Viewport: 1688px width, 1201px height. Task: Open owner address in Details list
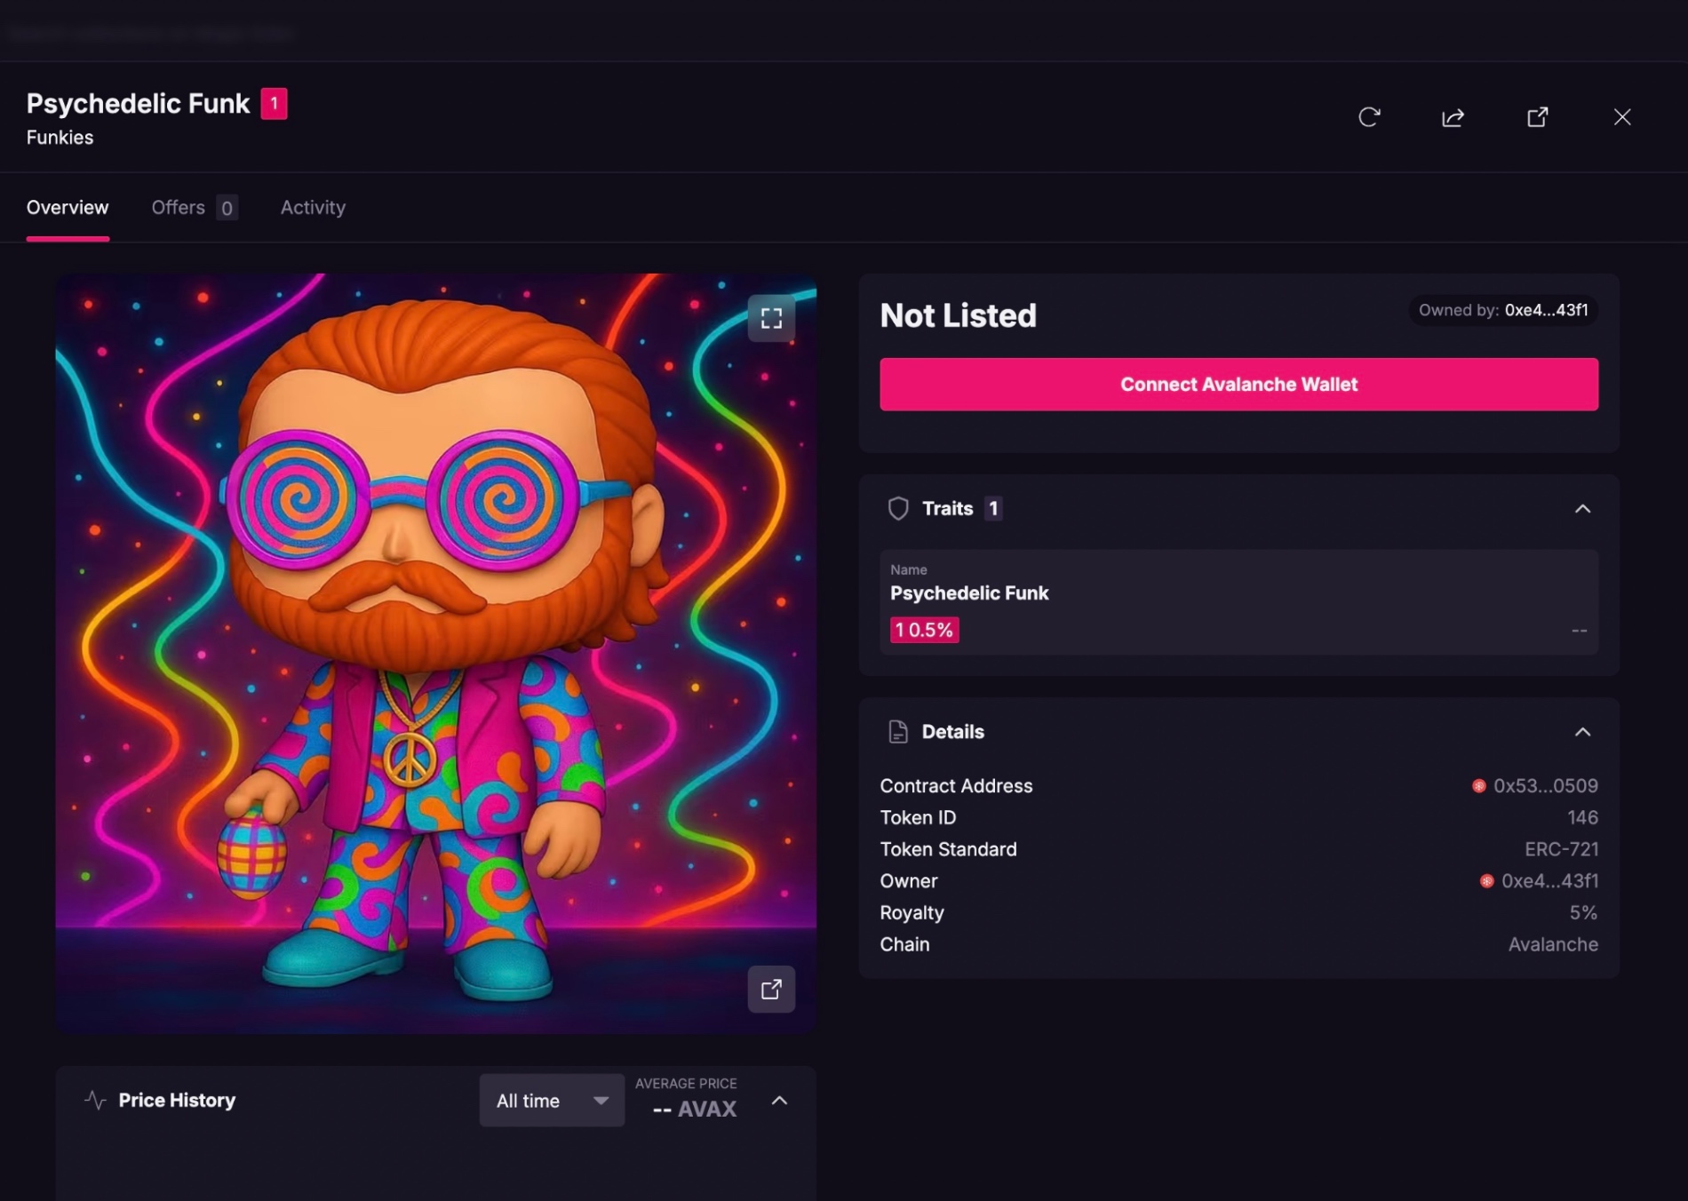pyautogui.click(x=1549, y=881)
